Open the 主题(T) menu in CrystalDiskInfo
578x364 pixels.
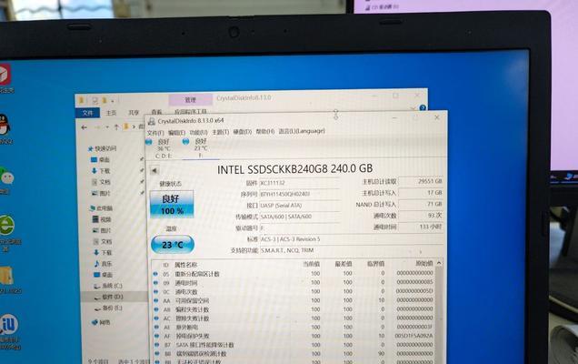pyautogui.click(x=221, y=132)
